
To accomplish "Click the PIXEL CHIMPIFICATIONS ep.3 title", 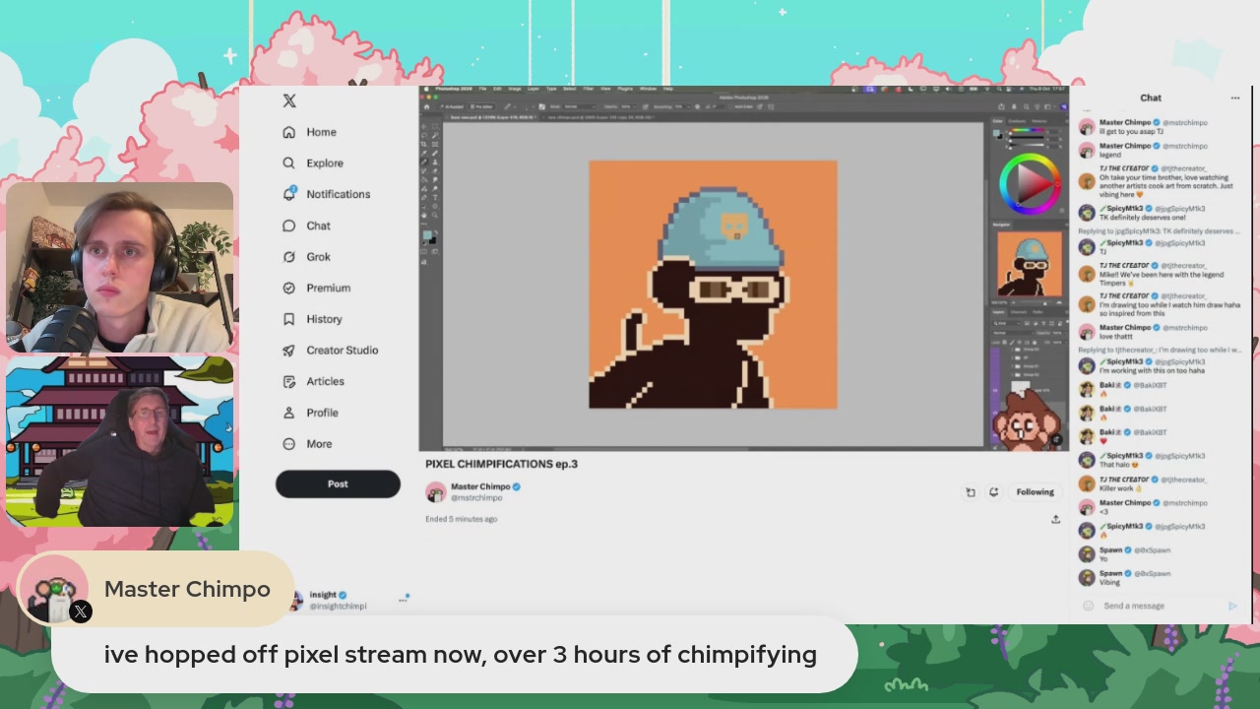I will pyautogui.click(x=501, y=464).
